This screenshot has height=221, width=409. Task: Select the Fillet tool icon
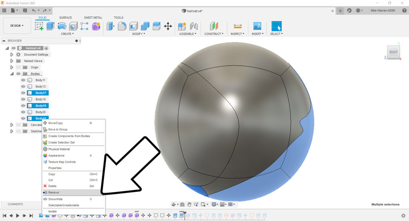click(122, 26)
